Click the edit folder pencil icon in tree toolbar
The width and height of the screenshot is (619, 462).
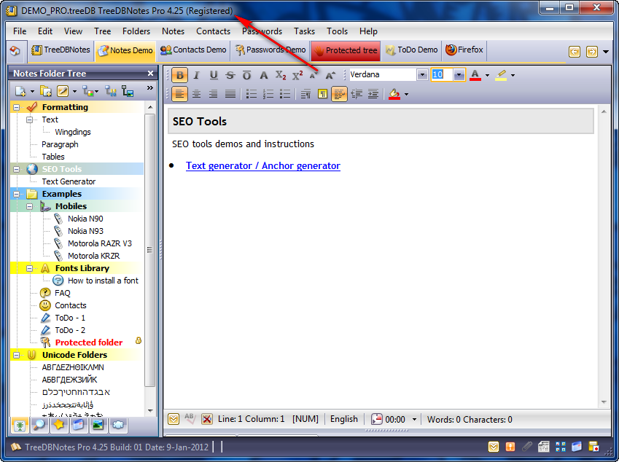coord(63,91)
